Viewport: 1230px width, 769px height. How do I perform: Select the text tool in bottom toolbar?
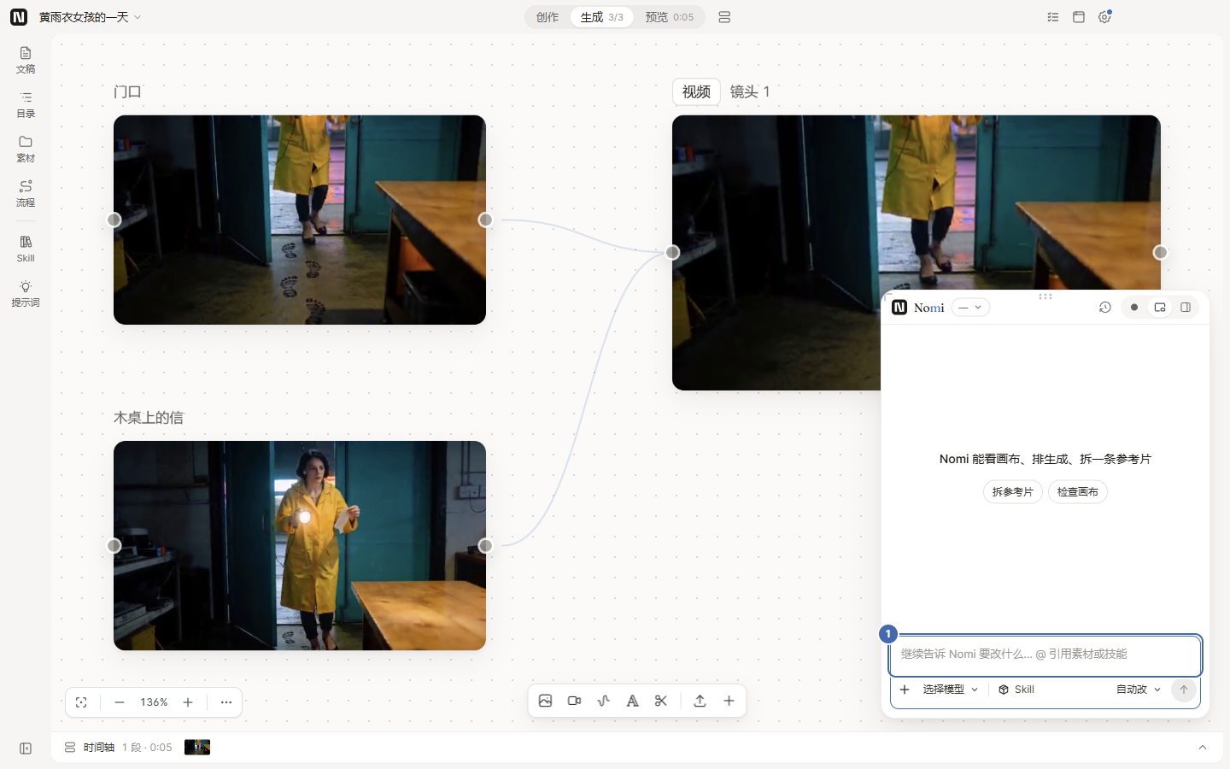pos(632,701)
